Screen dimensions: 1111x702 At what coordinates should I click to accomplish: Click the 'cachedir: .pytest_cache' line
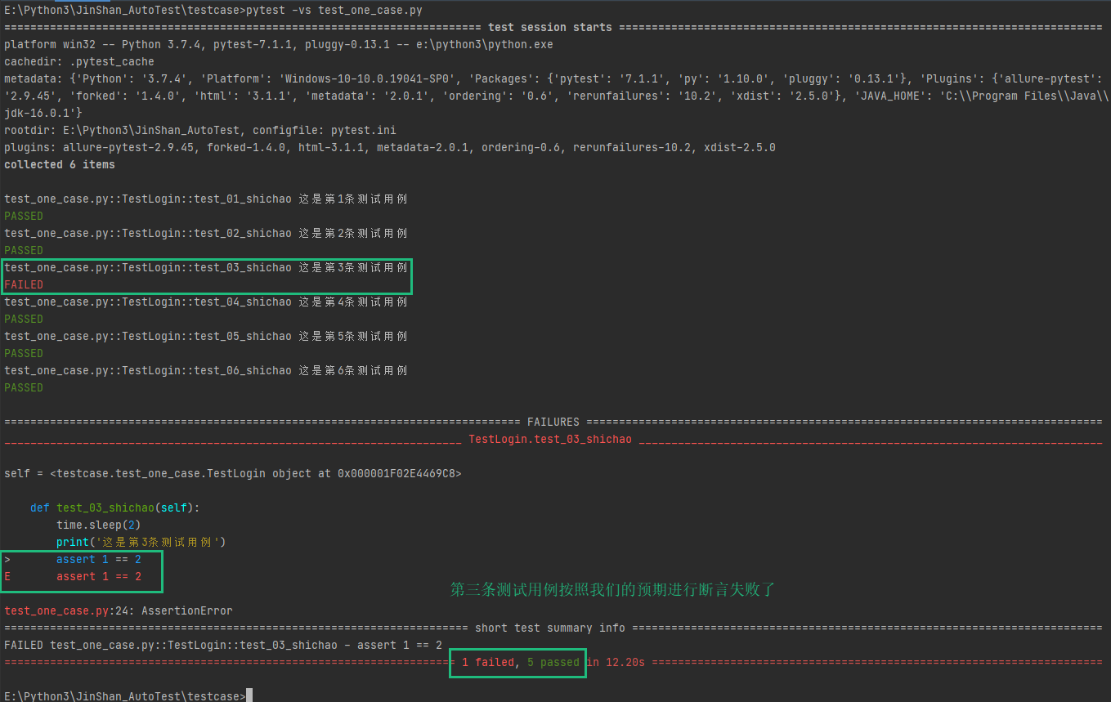(x=78, y=61)
